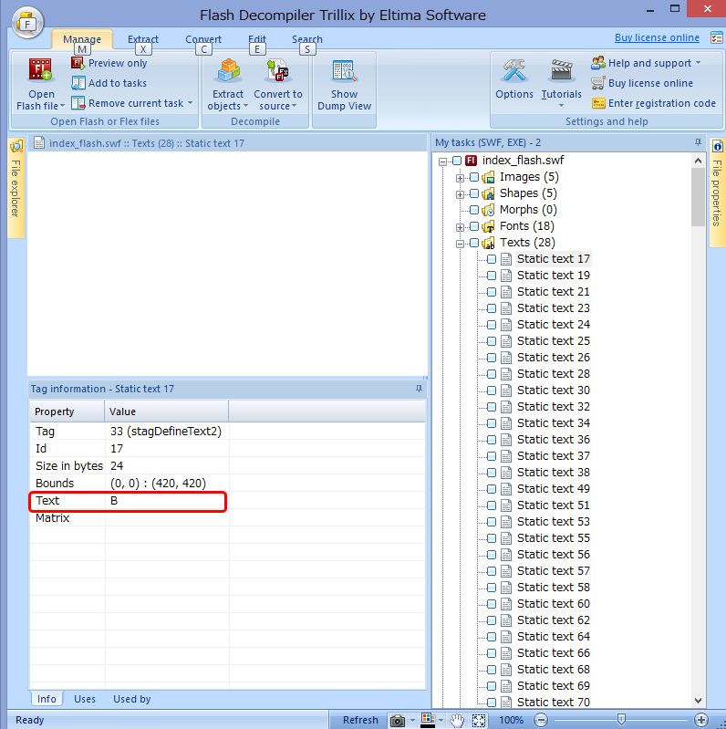The width and height of the screenshot is (726, 729).
Task: Click the fit-to-window icon in status bar
Action: click(x=479, y=720)
